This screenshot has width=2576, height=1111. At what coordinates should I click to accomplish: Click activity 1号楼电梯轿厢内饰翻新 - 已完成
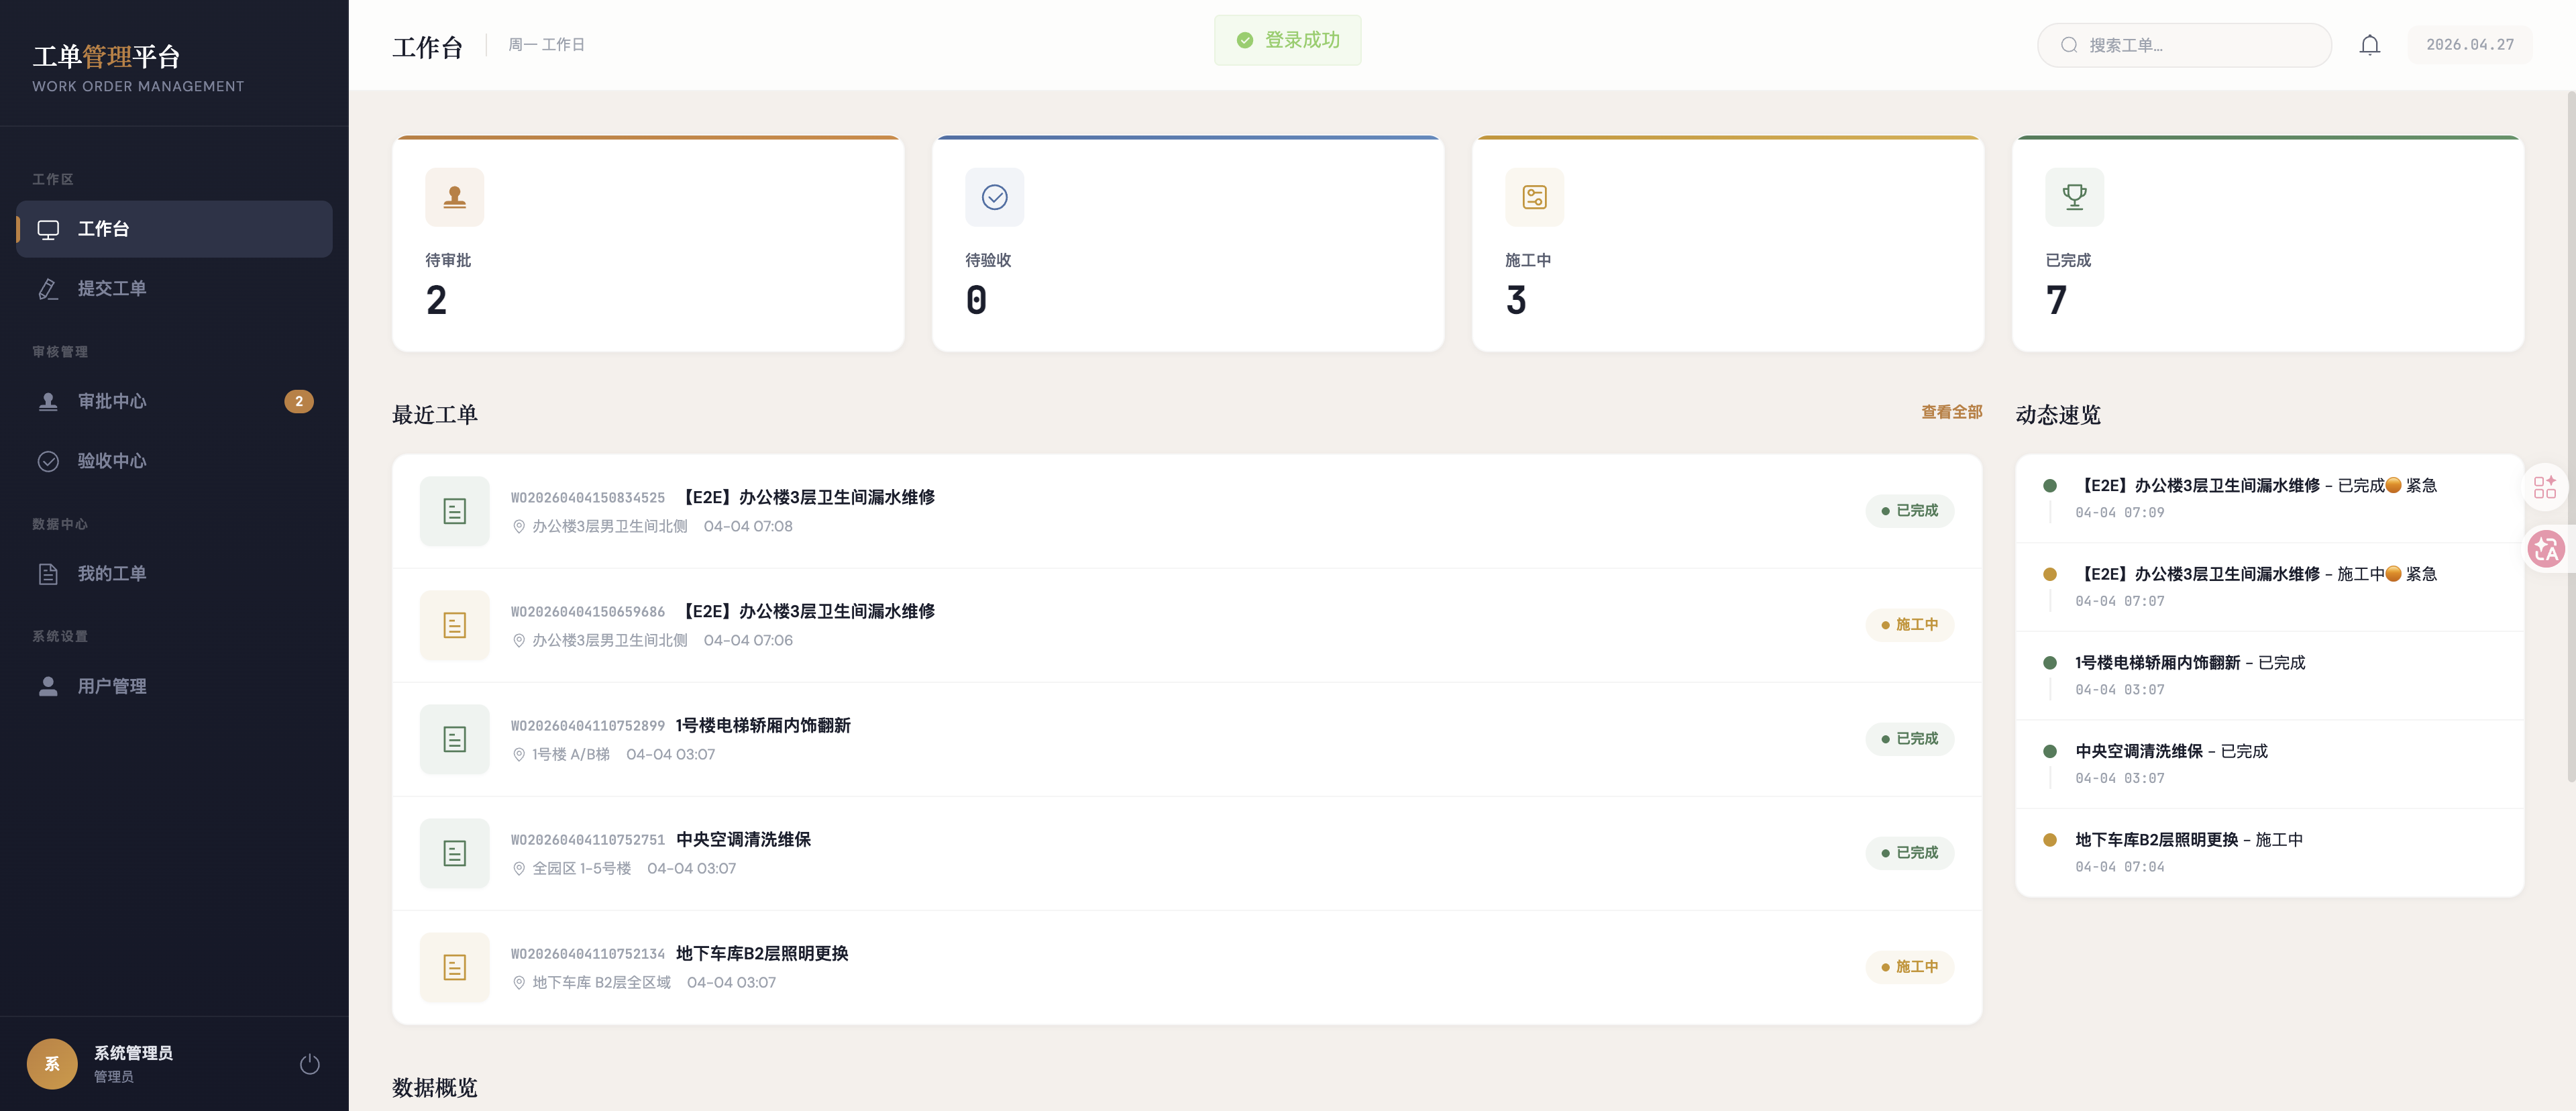(2269, 675)
